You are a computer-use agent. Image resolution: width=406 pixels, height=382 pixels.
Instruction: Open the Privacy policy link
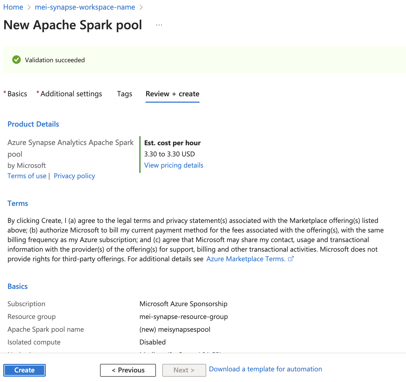(x=74, y=176)
